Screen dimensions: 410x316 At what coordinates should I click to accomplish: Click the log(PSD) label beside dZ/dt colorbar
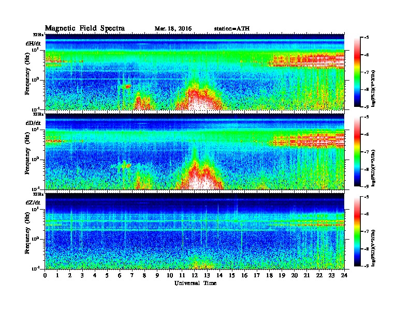point(373,247)
